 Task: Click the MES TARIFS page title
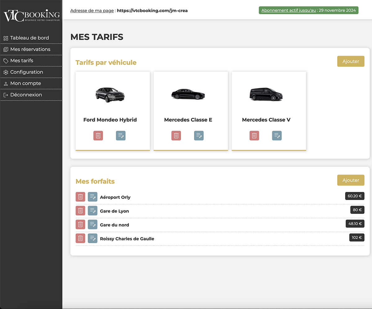(x=97, y=37)
